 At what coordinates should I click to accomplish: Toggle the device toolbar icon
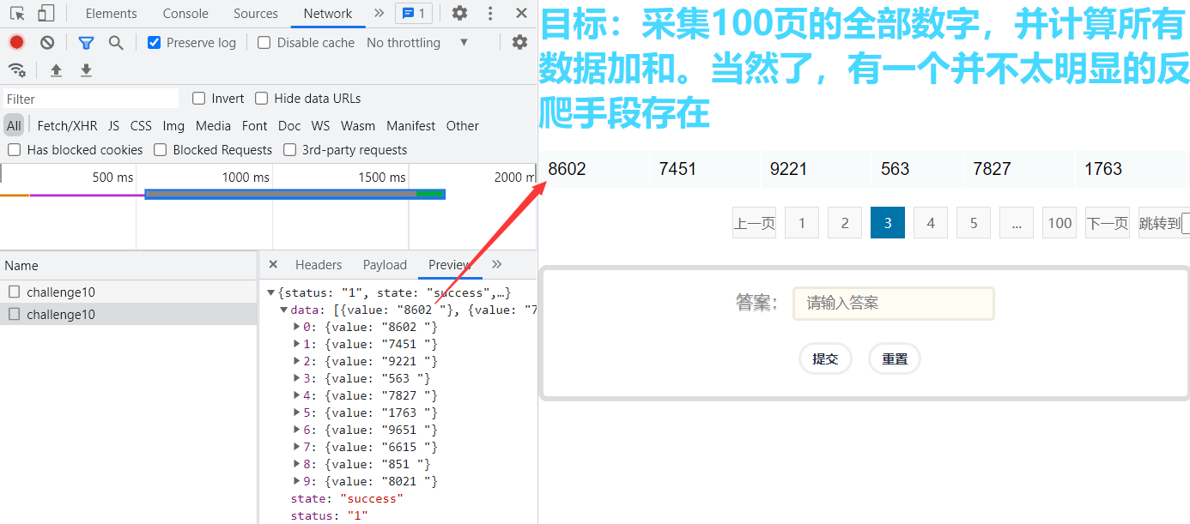[x=46, y=13]
